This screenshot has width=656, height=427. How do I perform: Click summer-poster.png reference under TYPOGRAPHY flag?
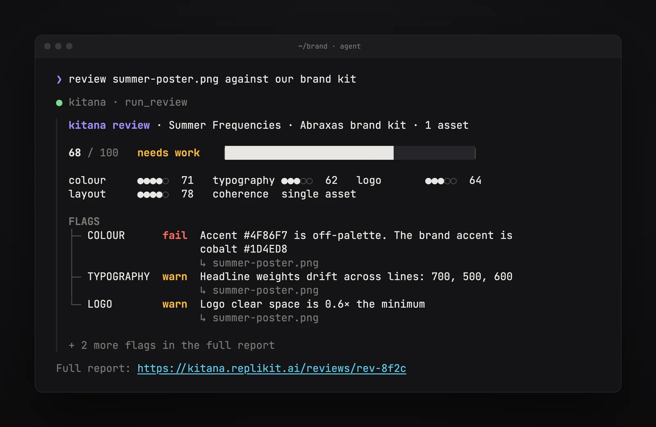265,291
